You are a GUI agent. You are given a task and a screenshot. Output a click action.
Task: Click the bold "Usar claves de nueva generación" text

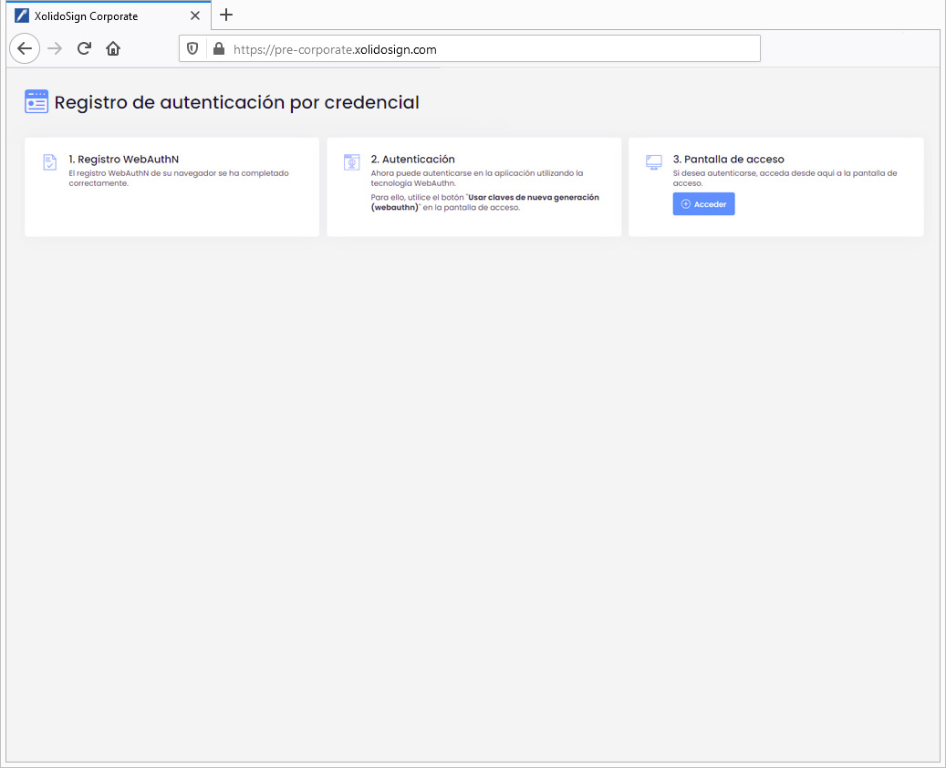pos(533,197)
